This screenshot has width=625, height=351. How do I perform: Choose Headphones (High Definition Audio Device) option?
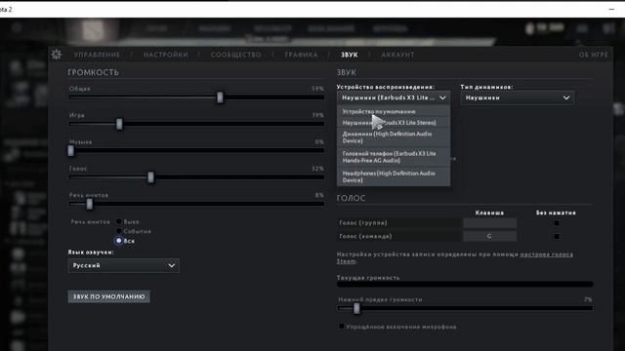394,176
